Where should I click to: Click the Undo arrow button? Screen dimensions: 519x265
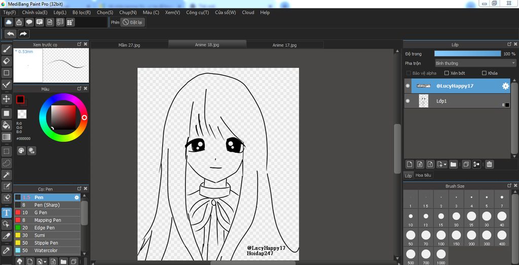tap(11, 34)
